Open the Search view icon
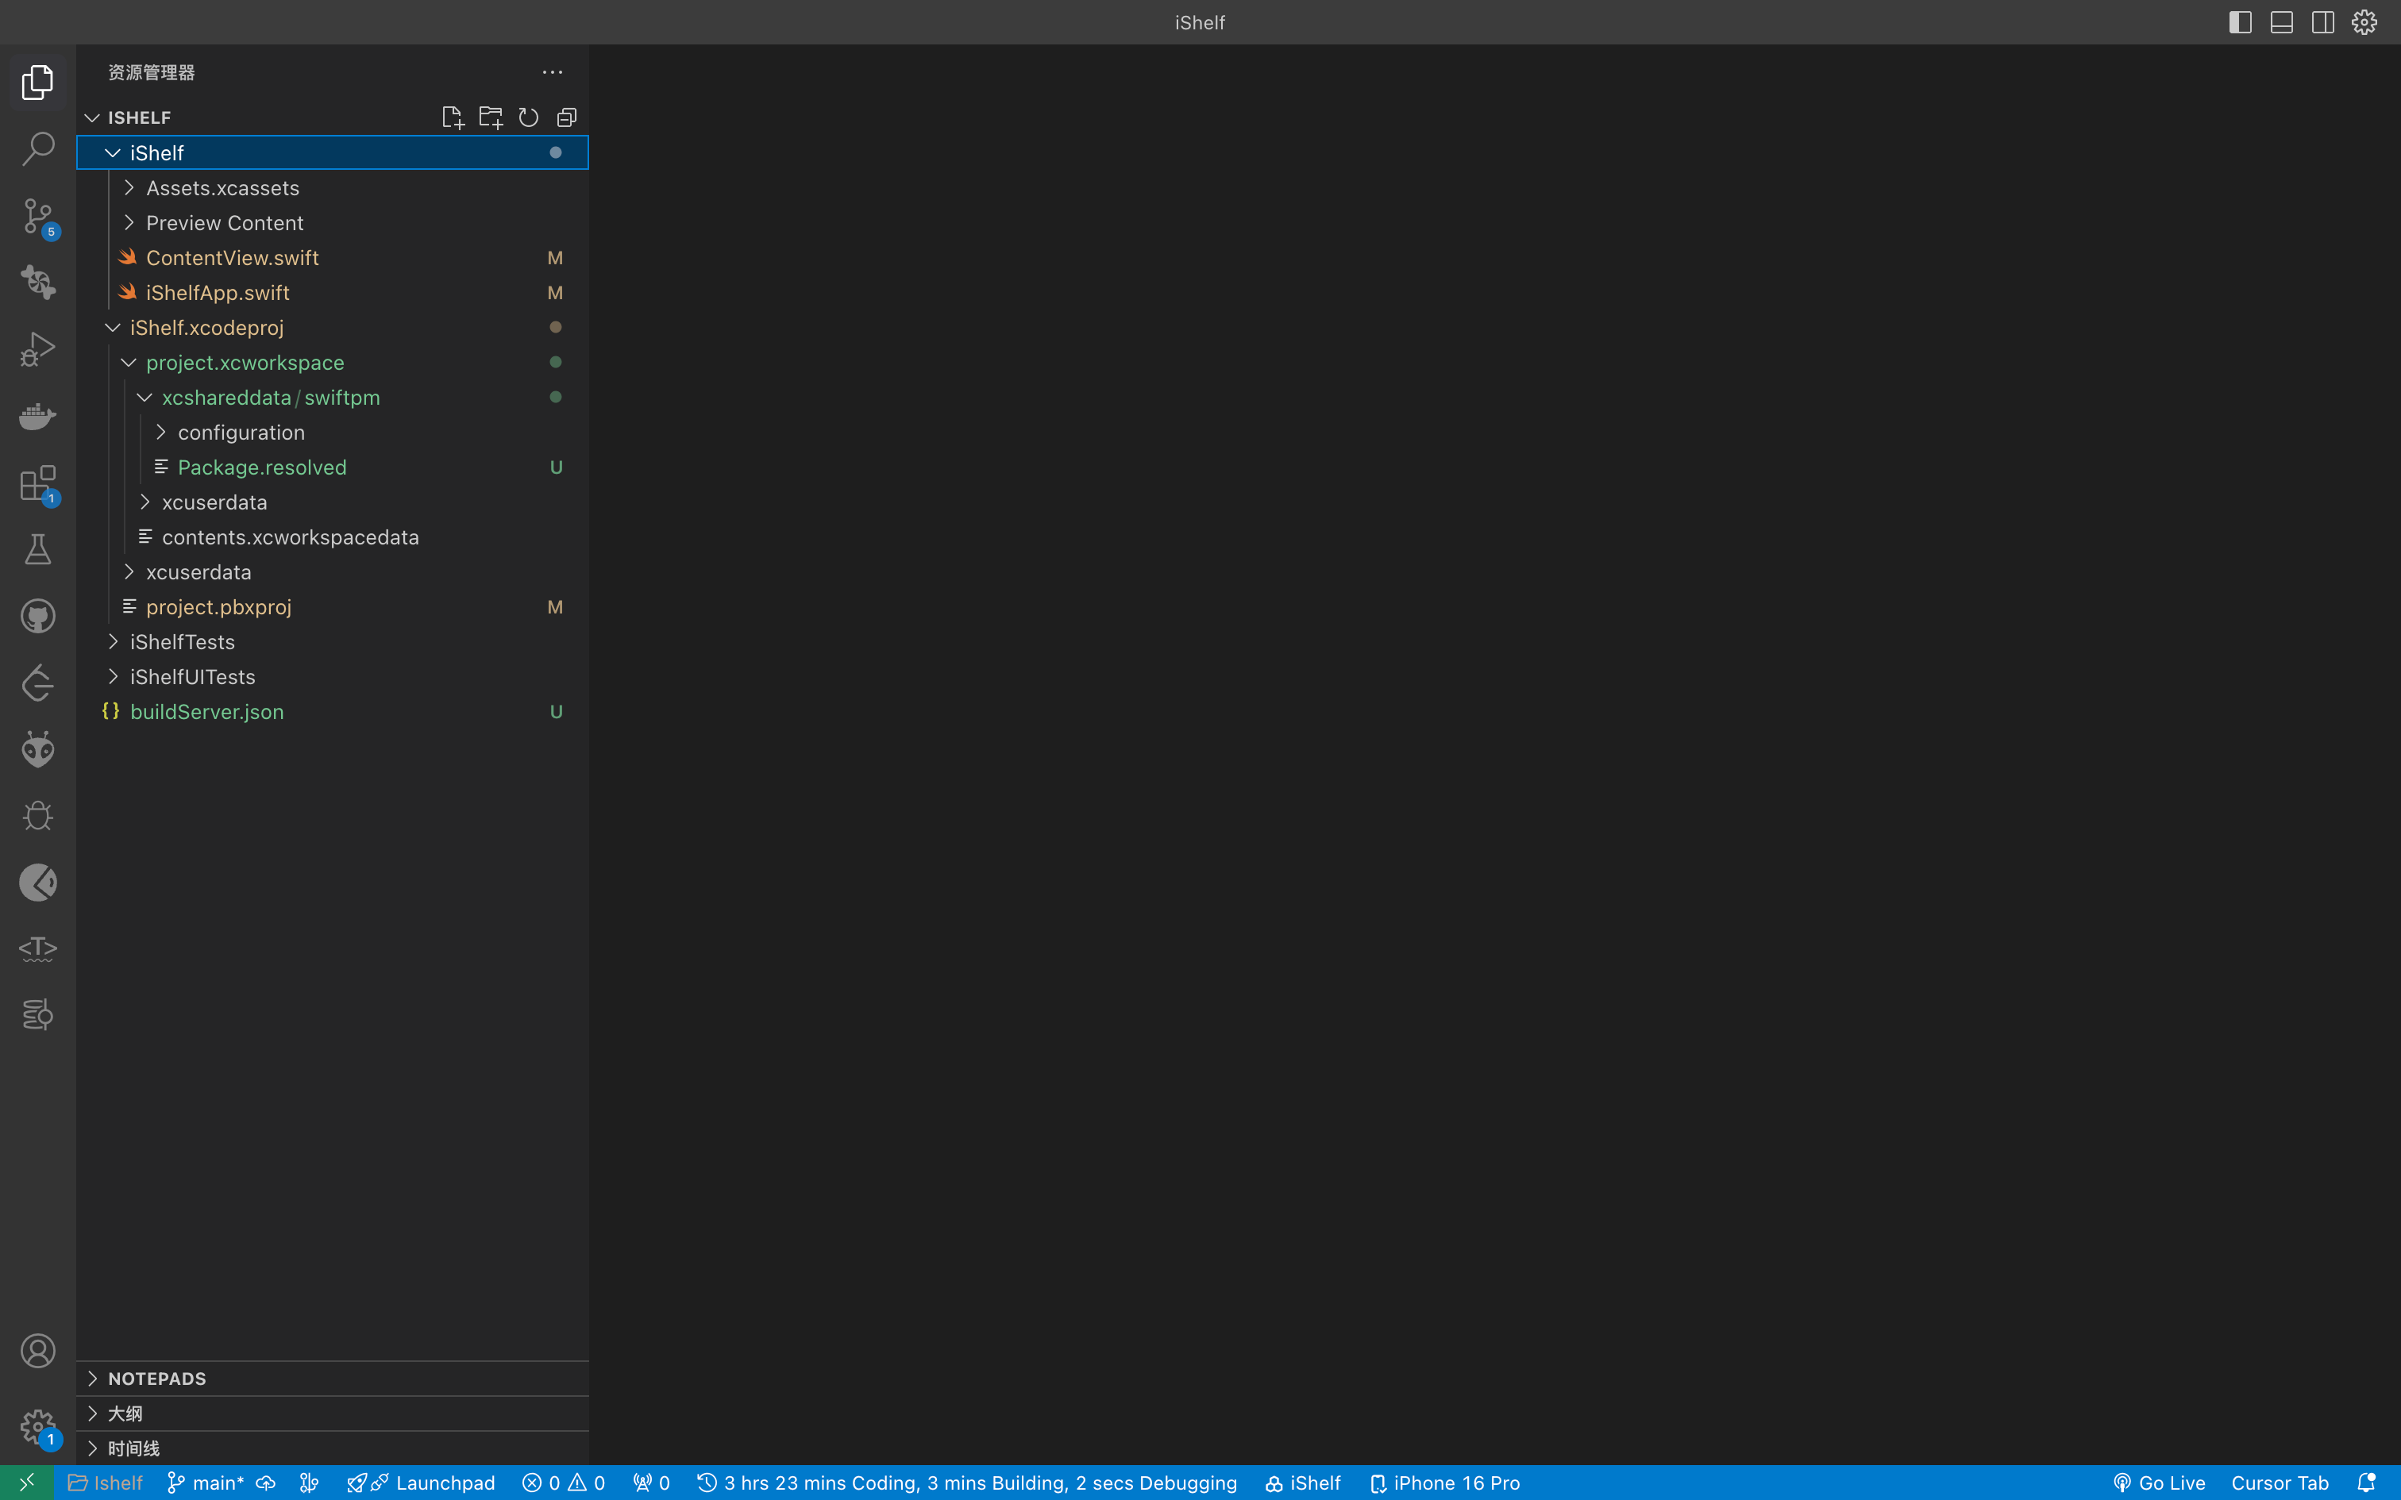Viewport: 2401px width, 1500px height. point(37,149)
